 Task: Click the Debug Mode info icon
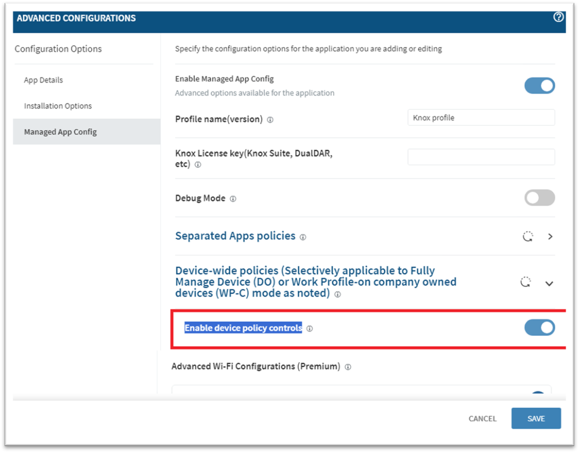point(233,199)
